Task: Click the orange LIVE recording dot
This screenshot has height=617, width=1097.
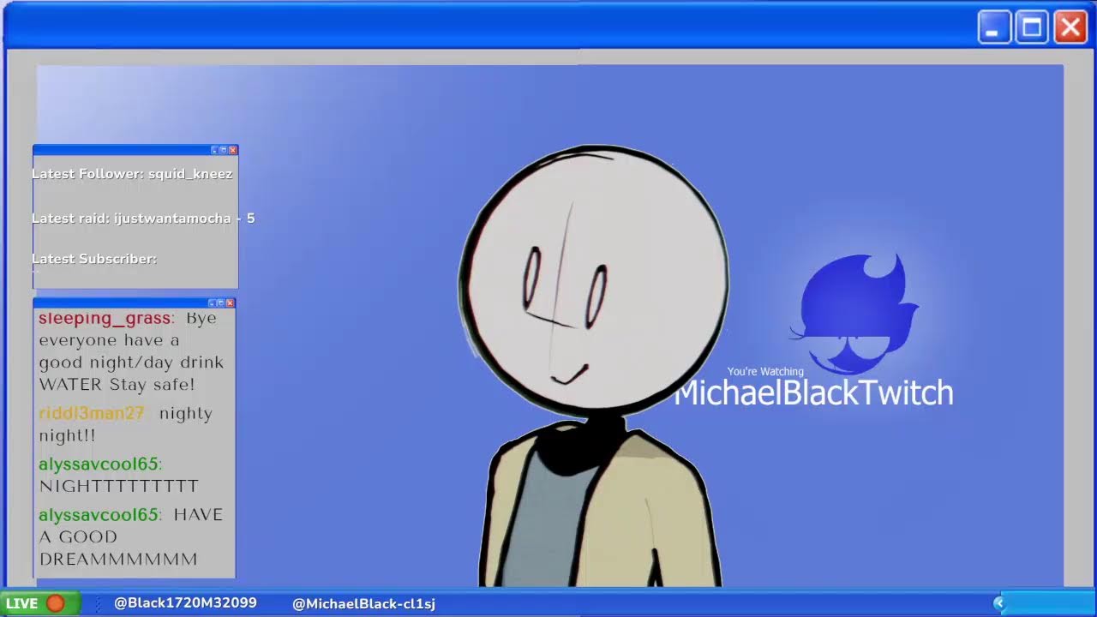Action: [x=56, y=603]
